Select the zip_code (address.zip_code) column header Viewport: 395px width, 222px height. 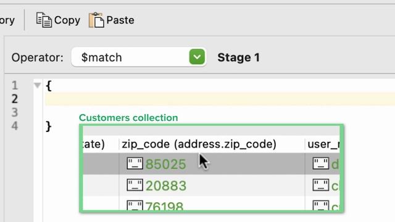(x=212, y=144)
